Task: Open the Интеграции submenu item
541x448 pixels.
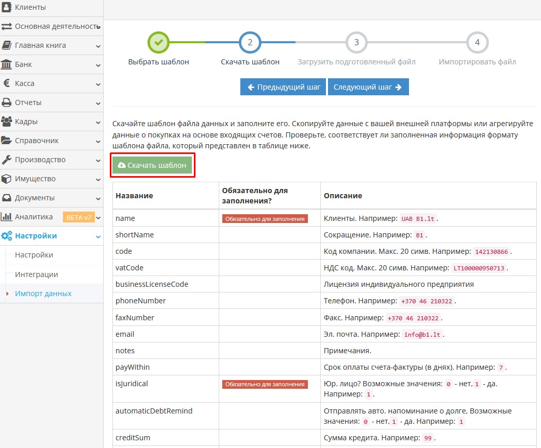Action: point(36,274)
